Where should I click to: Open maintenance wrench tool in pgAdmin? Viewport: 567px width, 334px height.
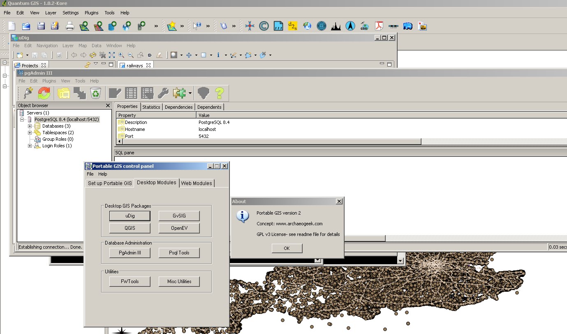163,93
